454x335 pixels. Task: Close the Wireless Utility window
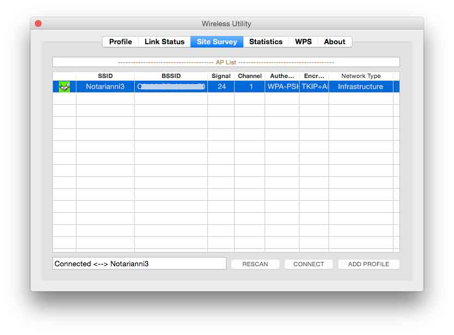(38, 23)
